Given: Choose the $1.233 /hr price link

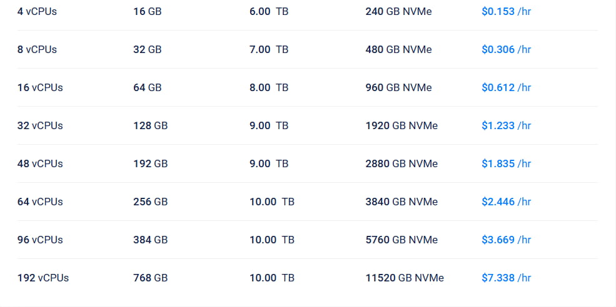Looking at the screenshot, I should point(506,125).
